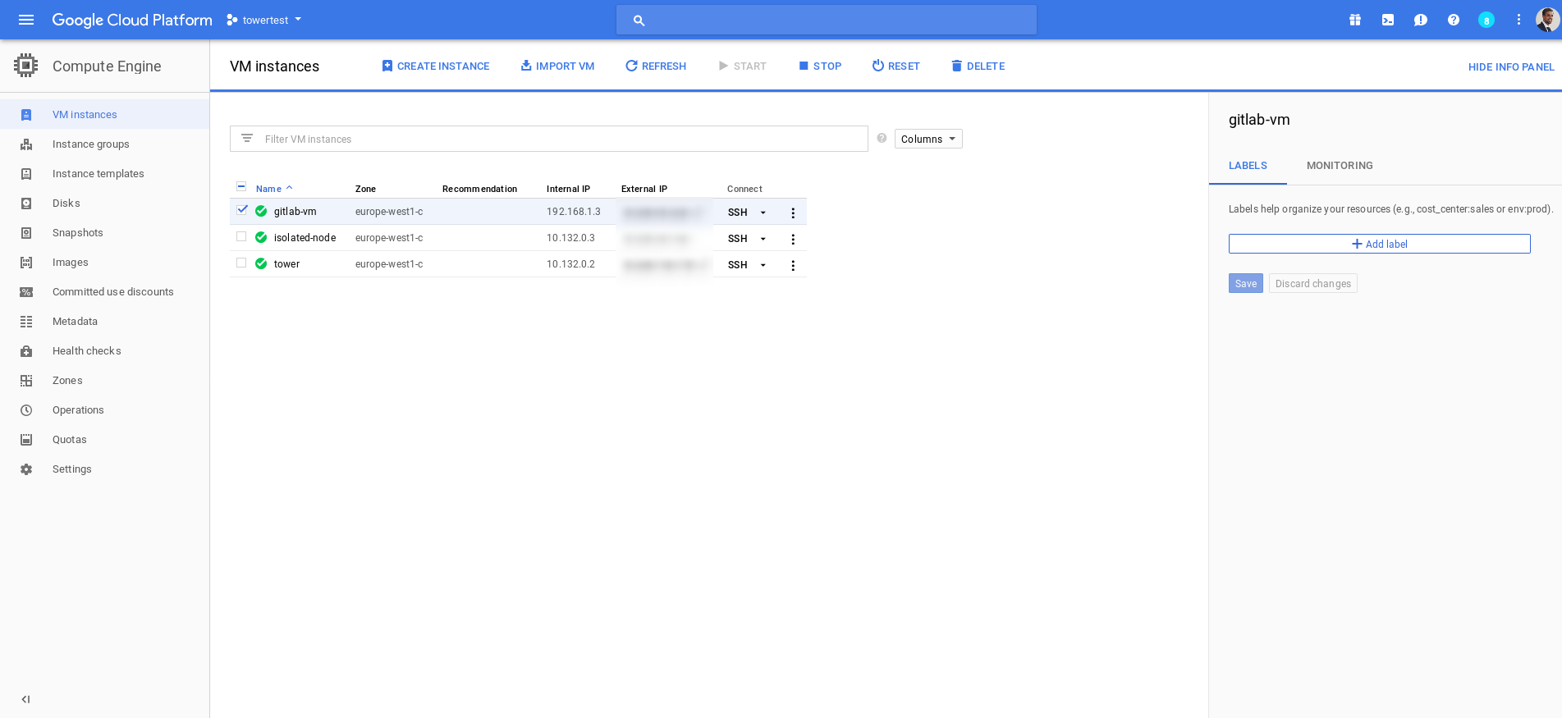Expand the Columns dropdown
1562x718 pixels.
[x=928, y=139]
